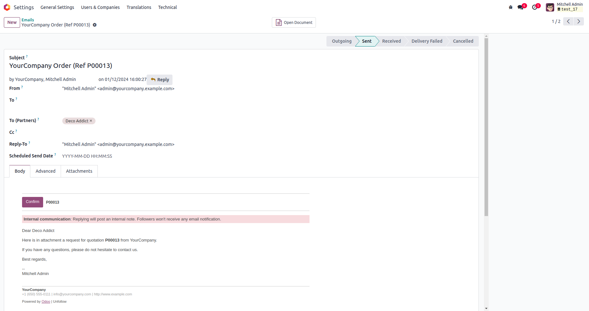Open the conversations chat icon

tap(521, 7)
